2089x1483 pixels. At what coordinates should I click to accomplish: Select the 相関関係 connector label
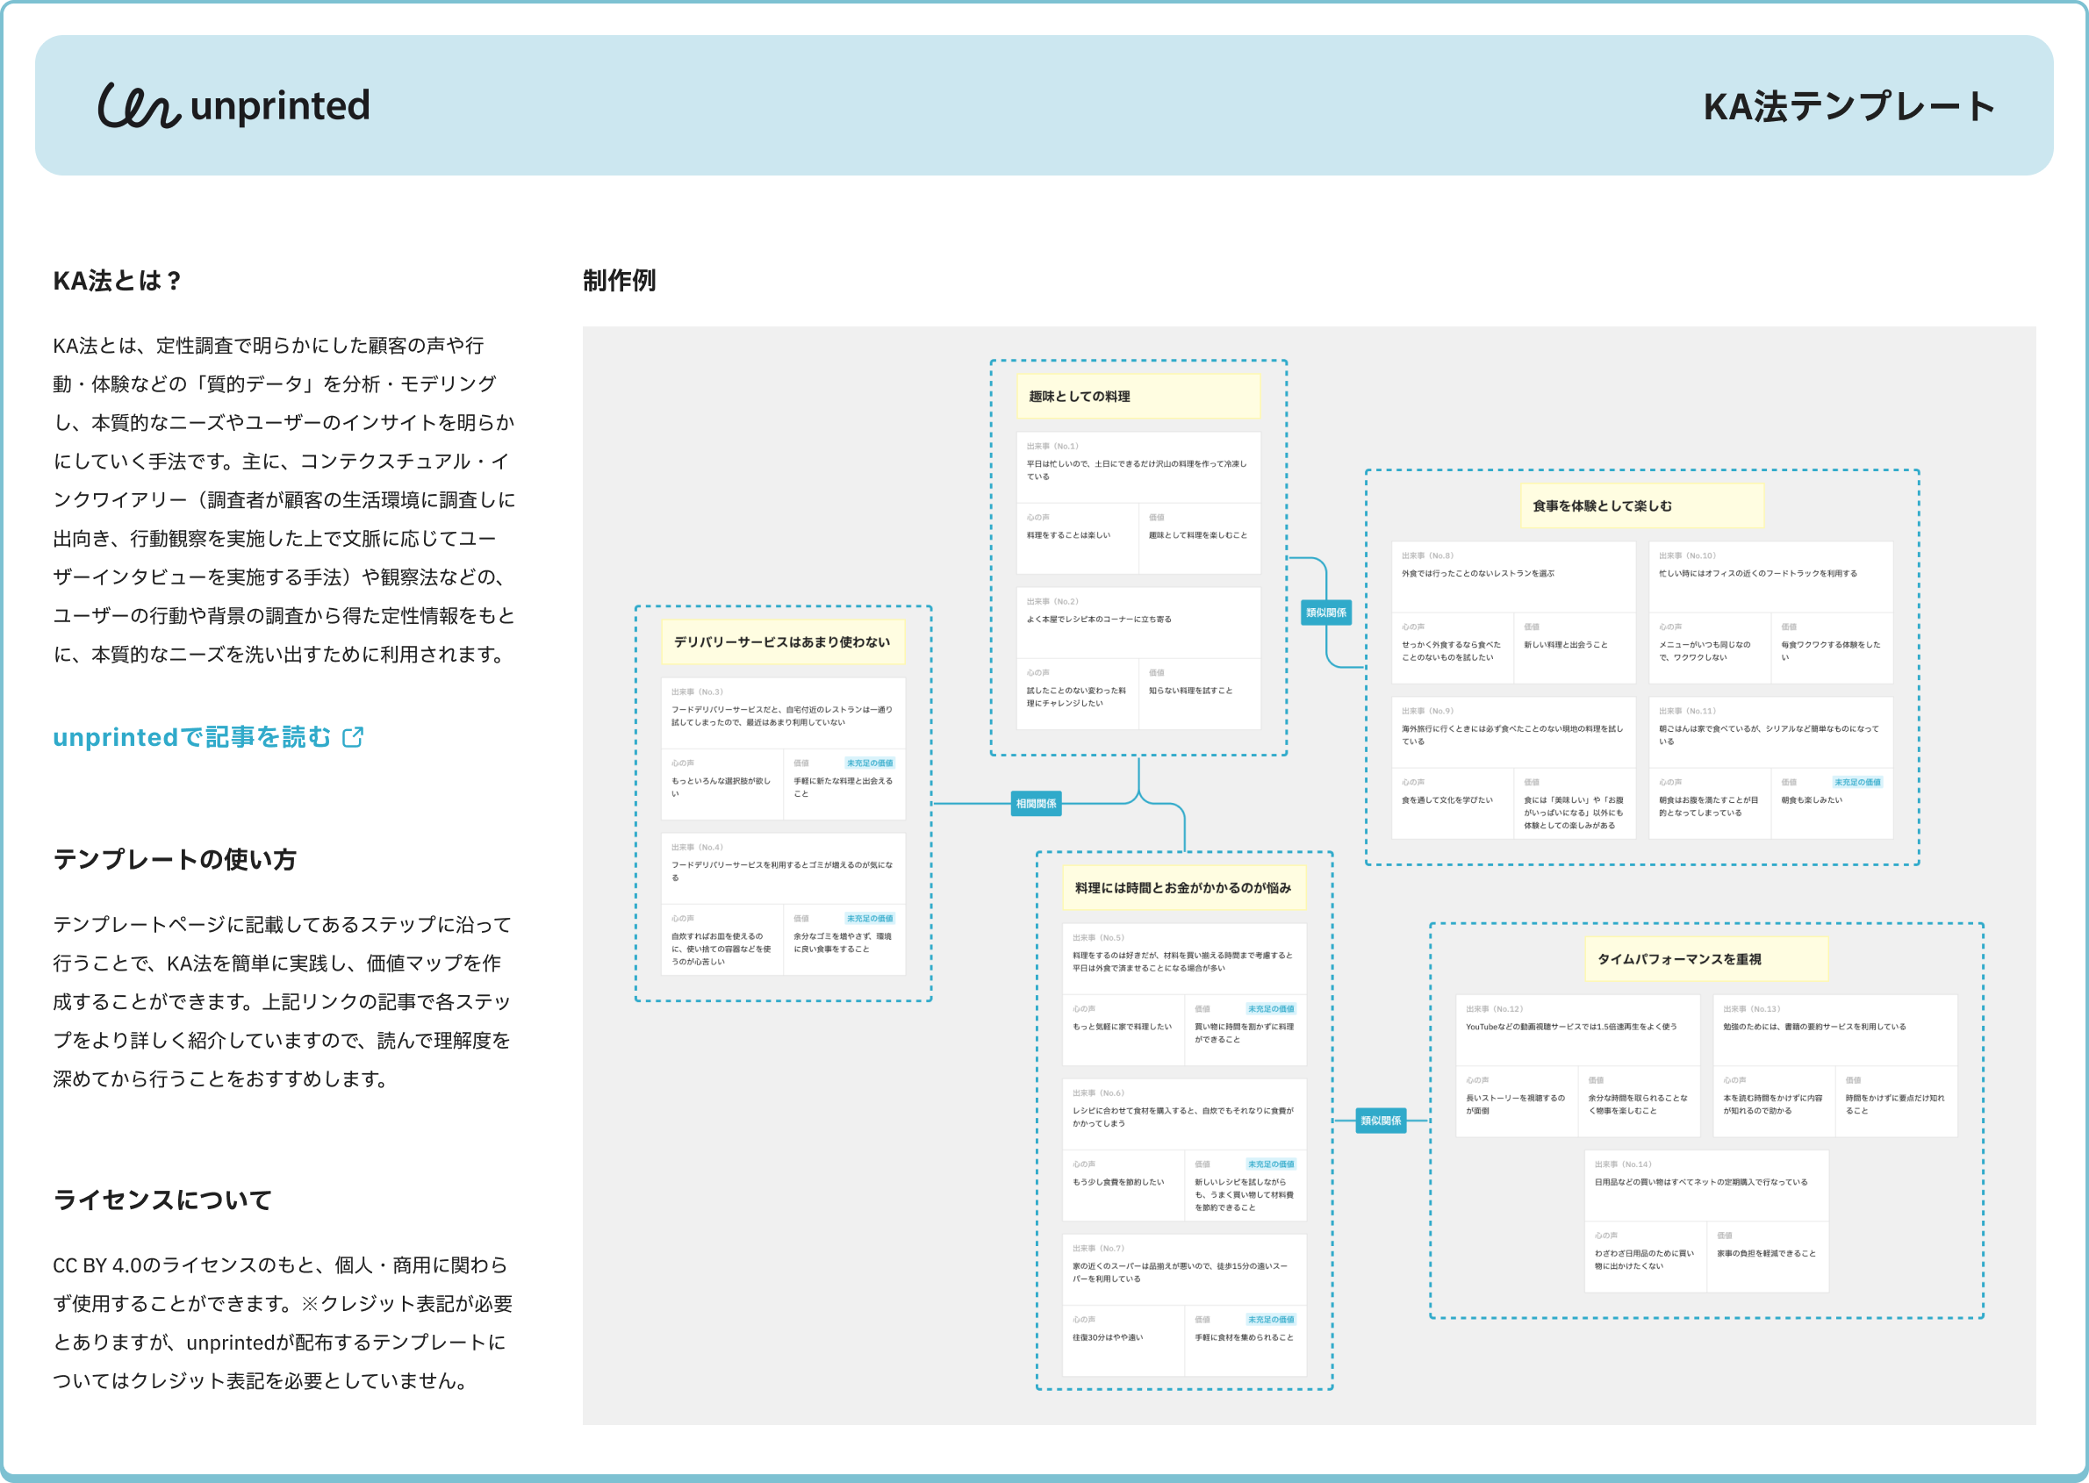pos(1036,804)
